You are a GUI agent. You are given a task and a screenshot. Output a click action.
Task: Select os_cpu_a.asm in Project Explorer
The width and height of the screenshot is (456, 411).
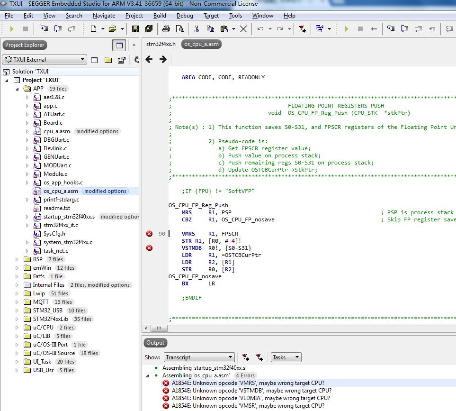(x=61, y=191)
